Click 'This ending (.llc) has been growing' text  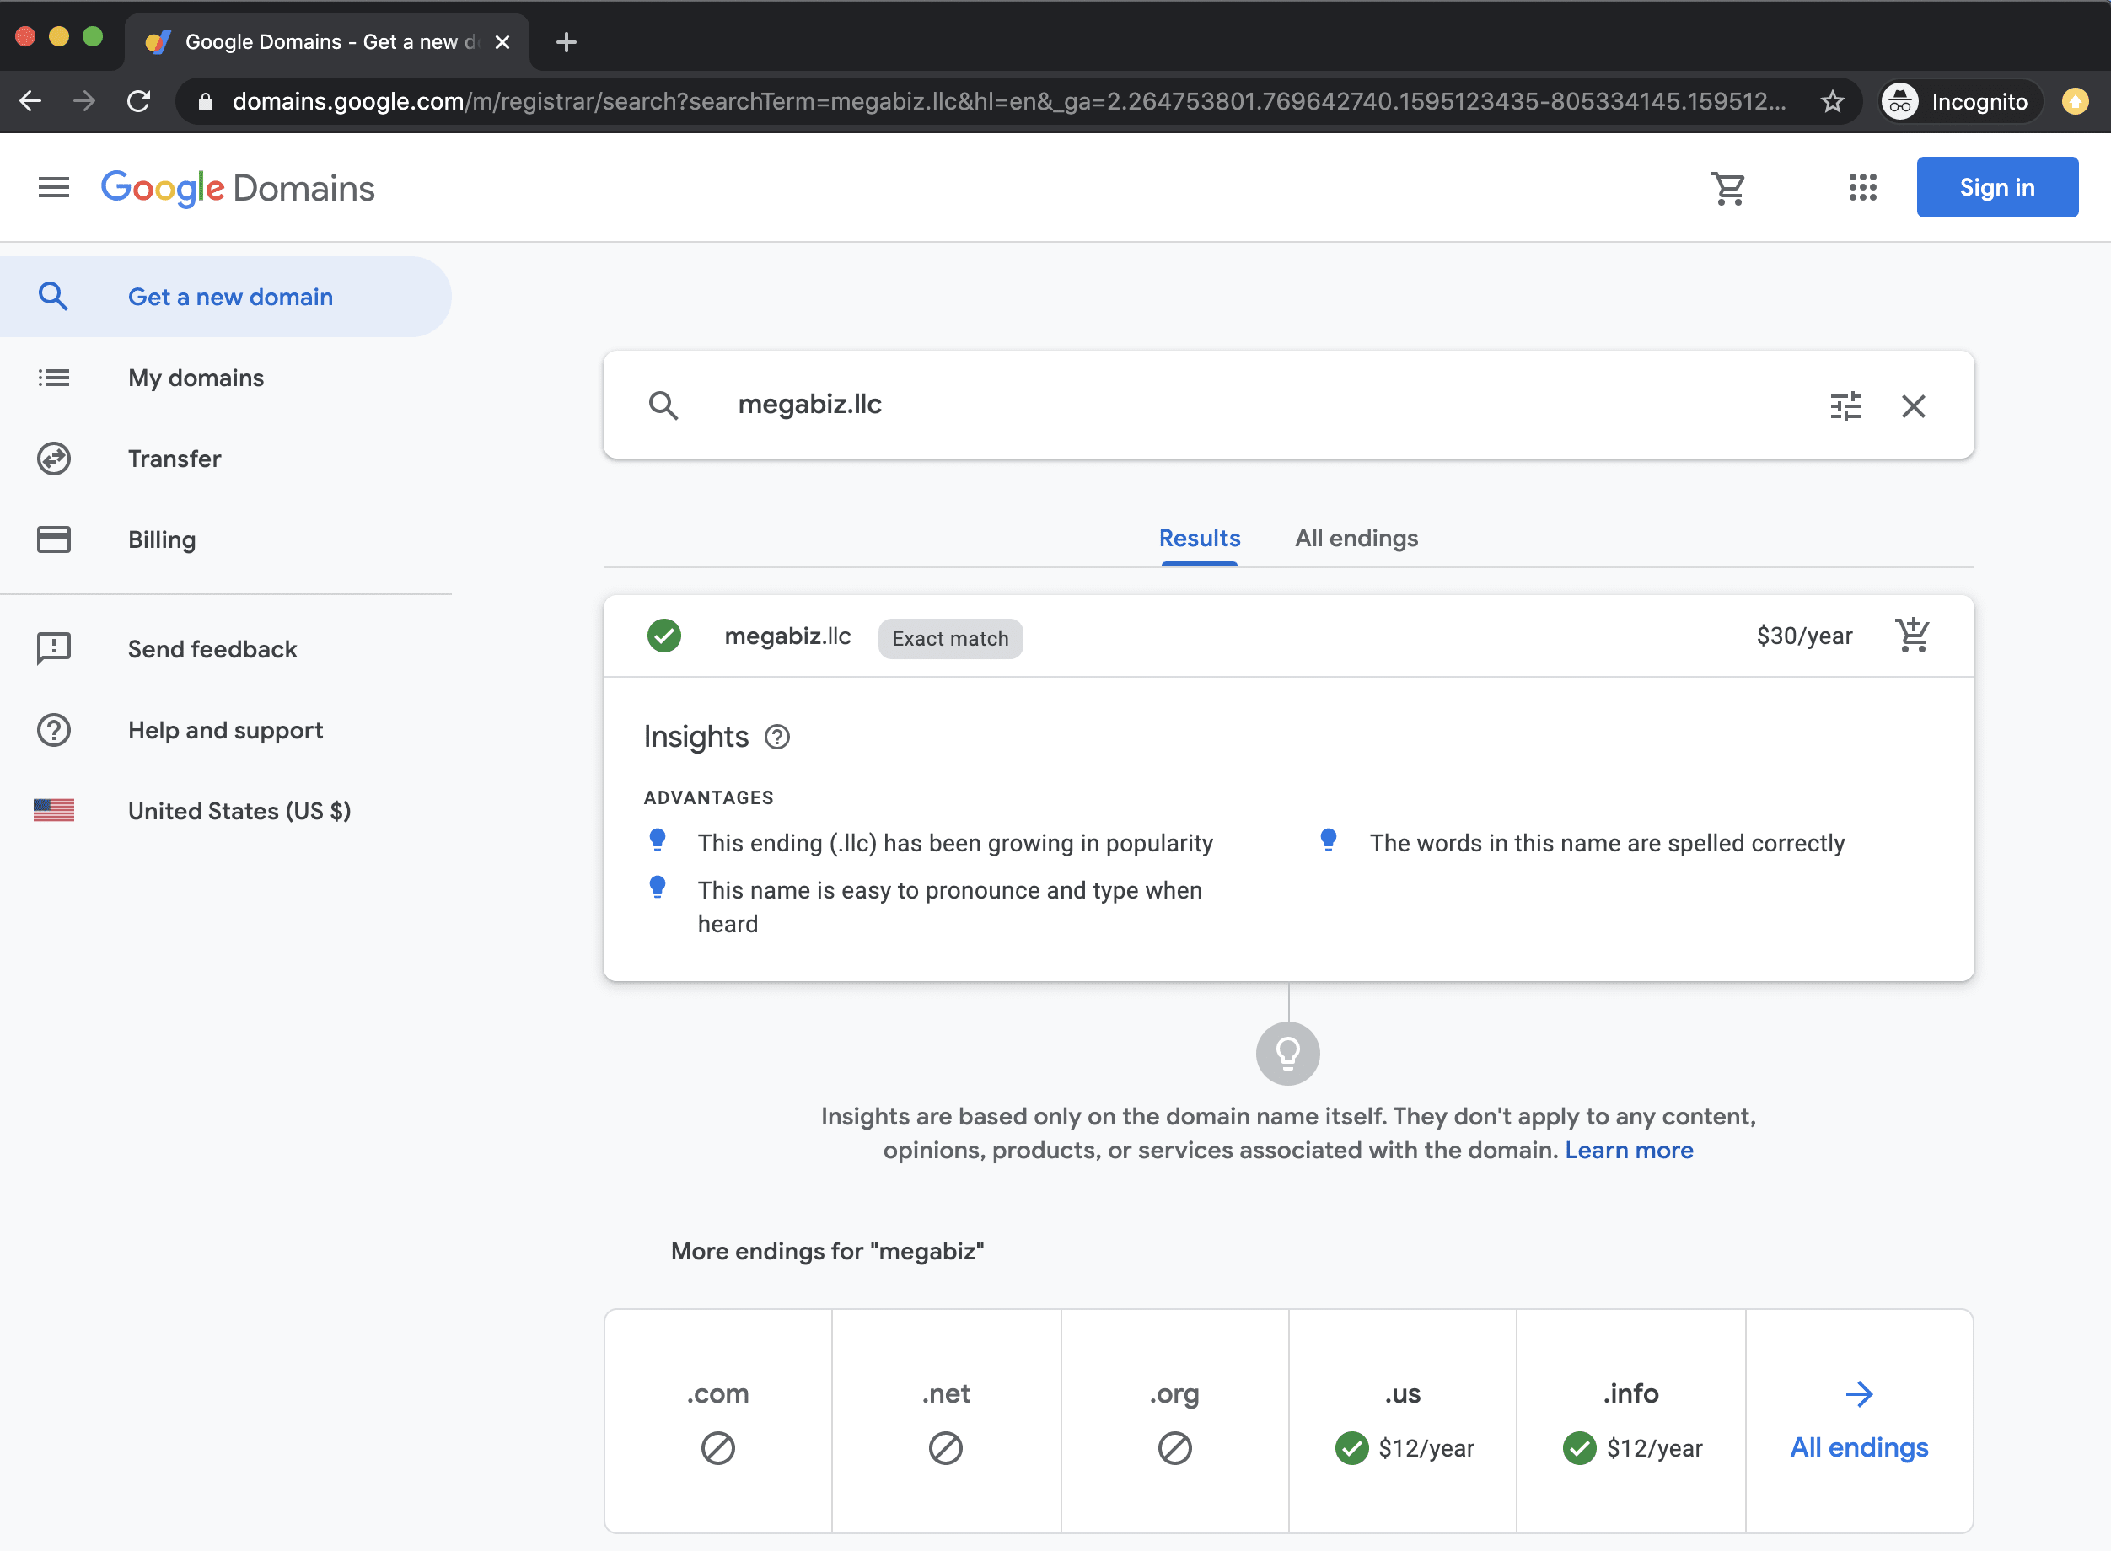coord(955,843)
